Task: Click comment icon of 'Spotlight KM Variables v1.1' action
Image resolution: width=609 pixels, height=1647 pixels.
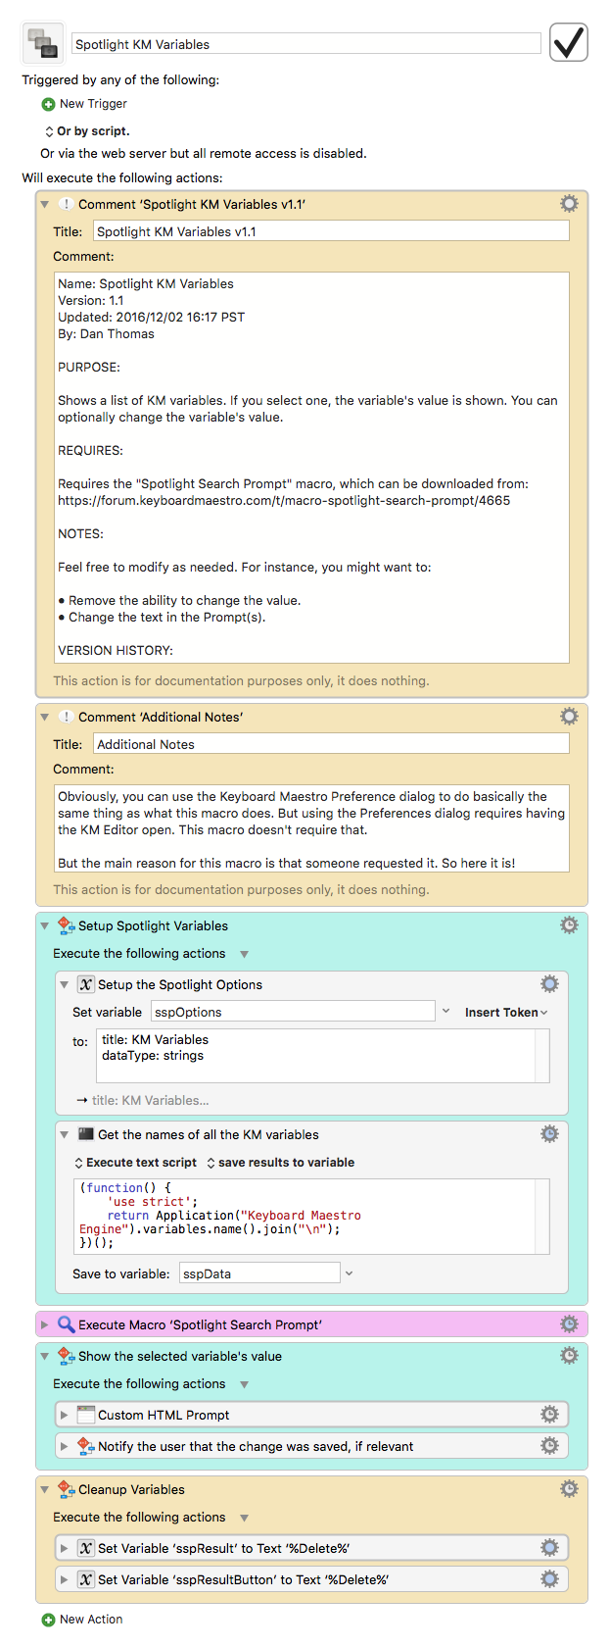Action: pos(66,205)
